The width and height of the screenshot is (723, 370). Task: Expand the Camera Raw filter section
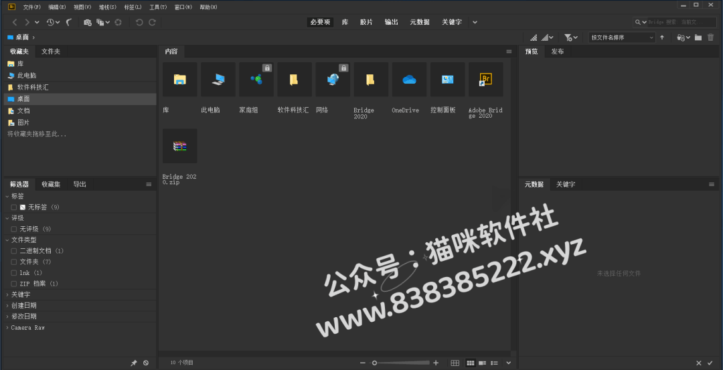[7, 328]
